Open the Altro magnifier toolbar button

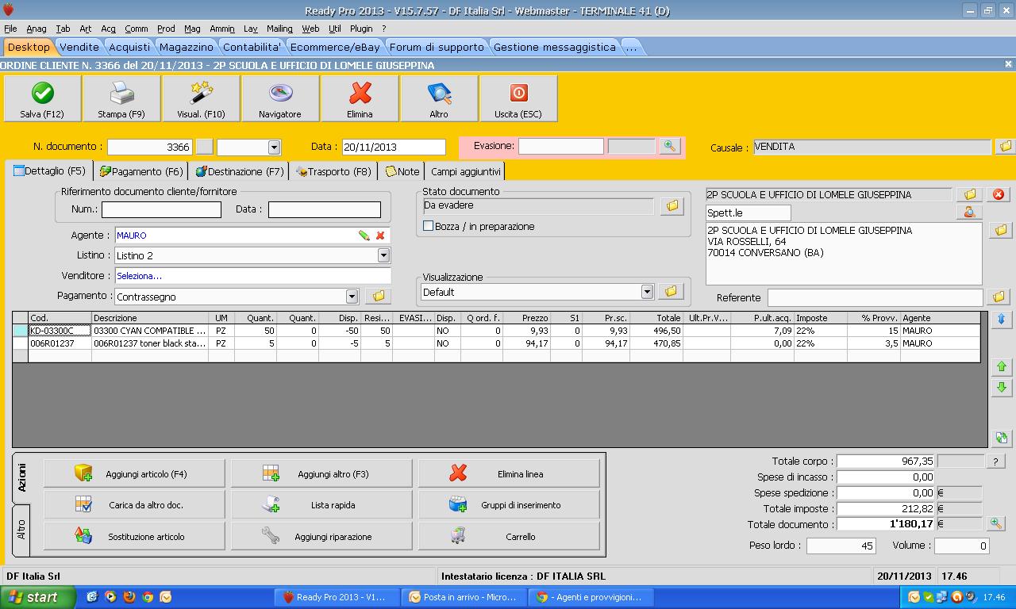(439, 98)
